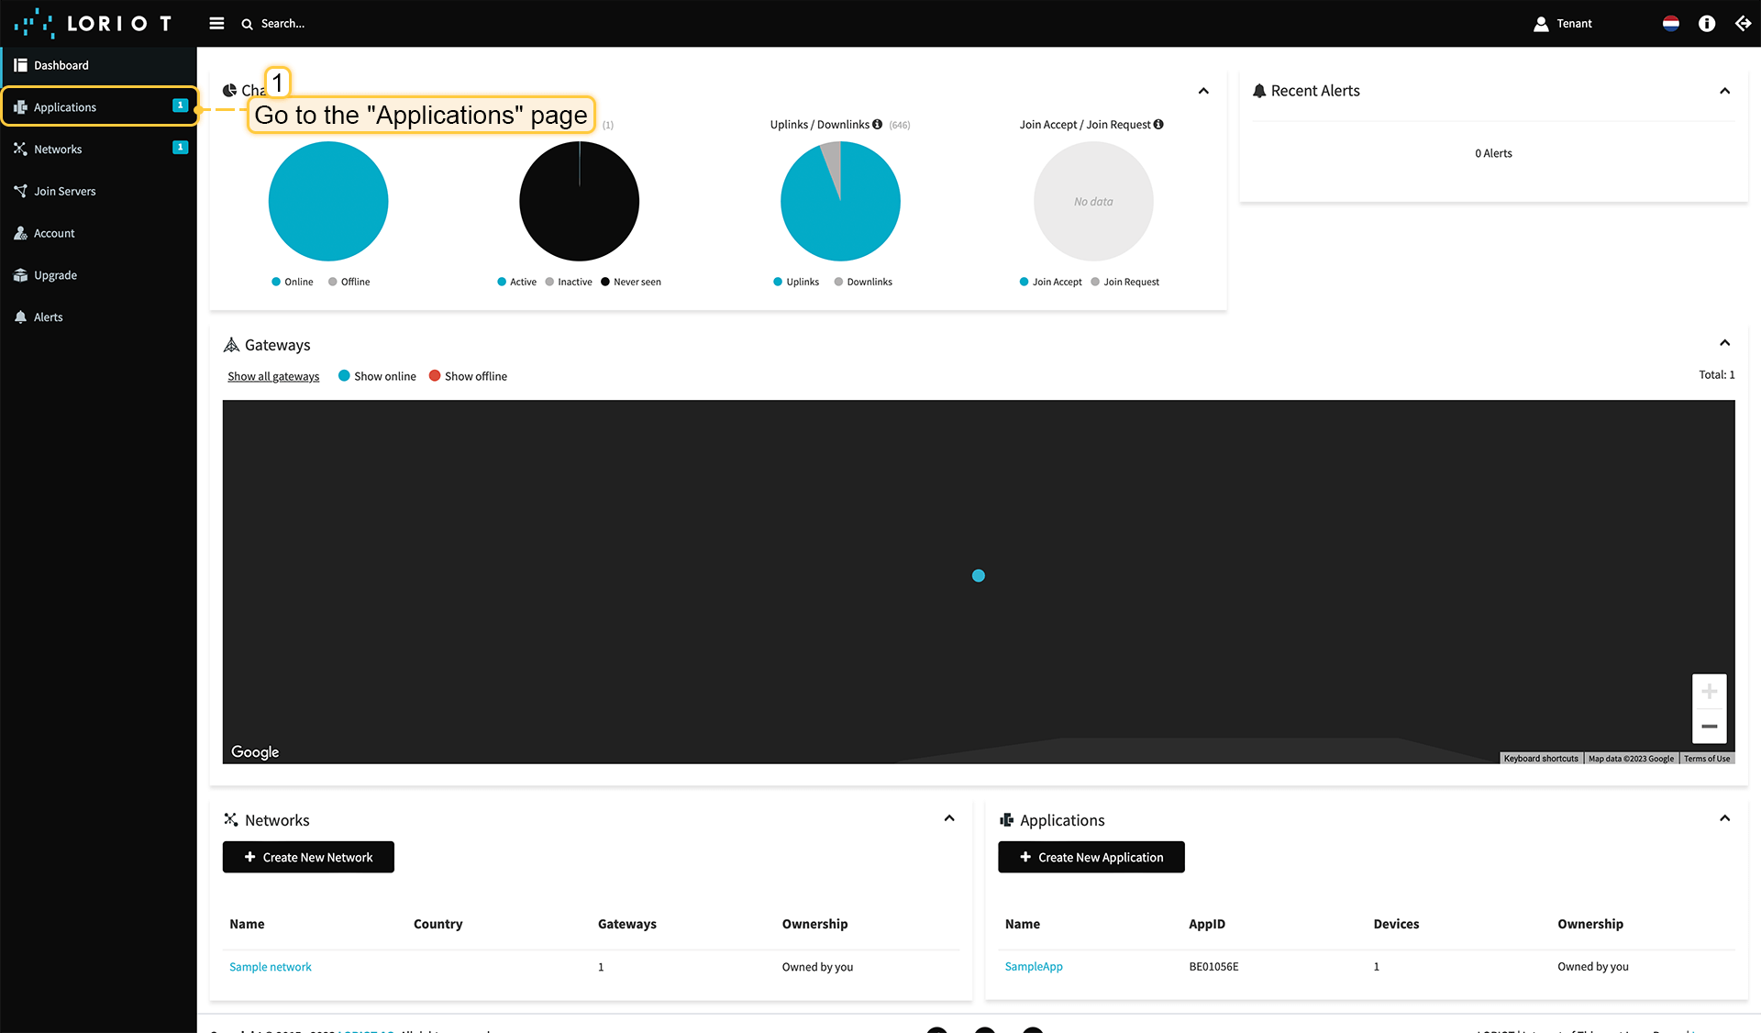The width and height of the screenshot is (1761, 1033).
Task: Click the logout arrow icon
Action: click(x=1743, y=24)
